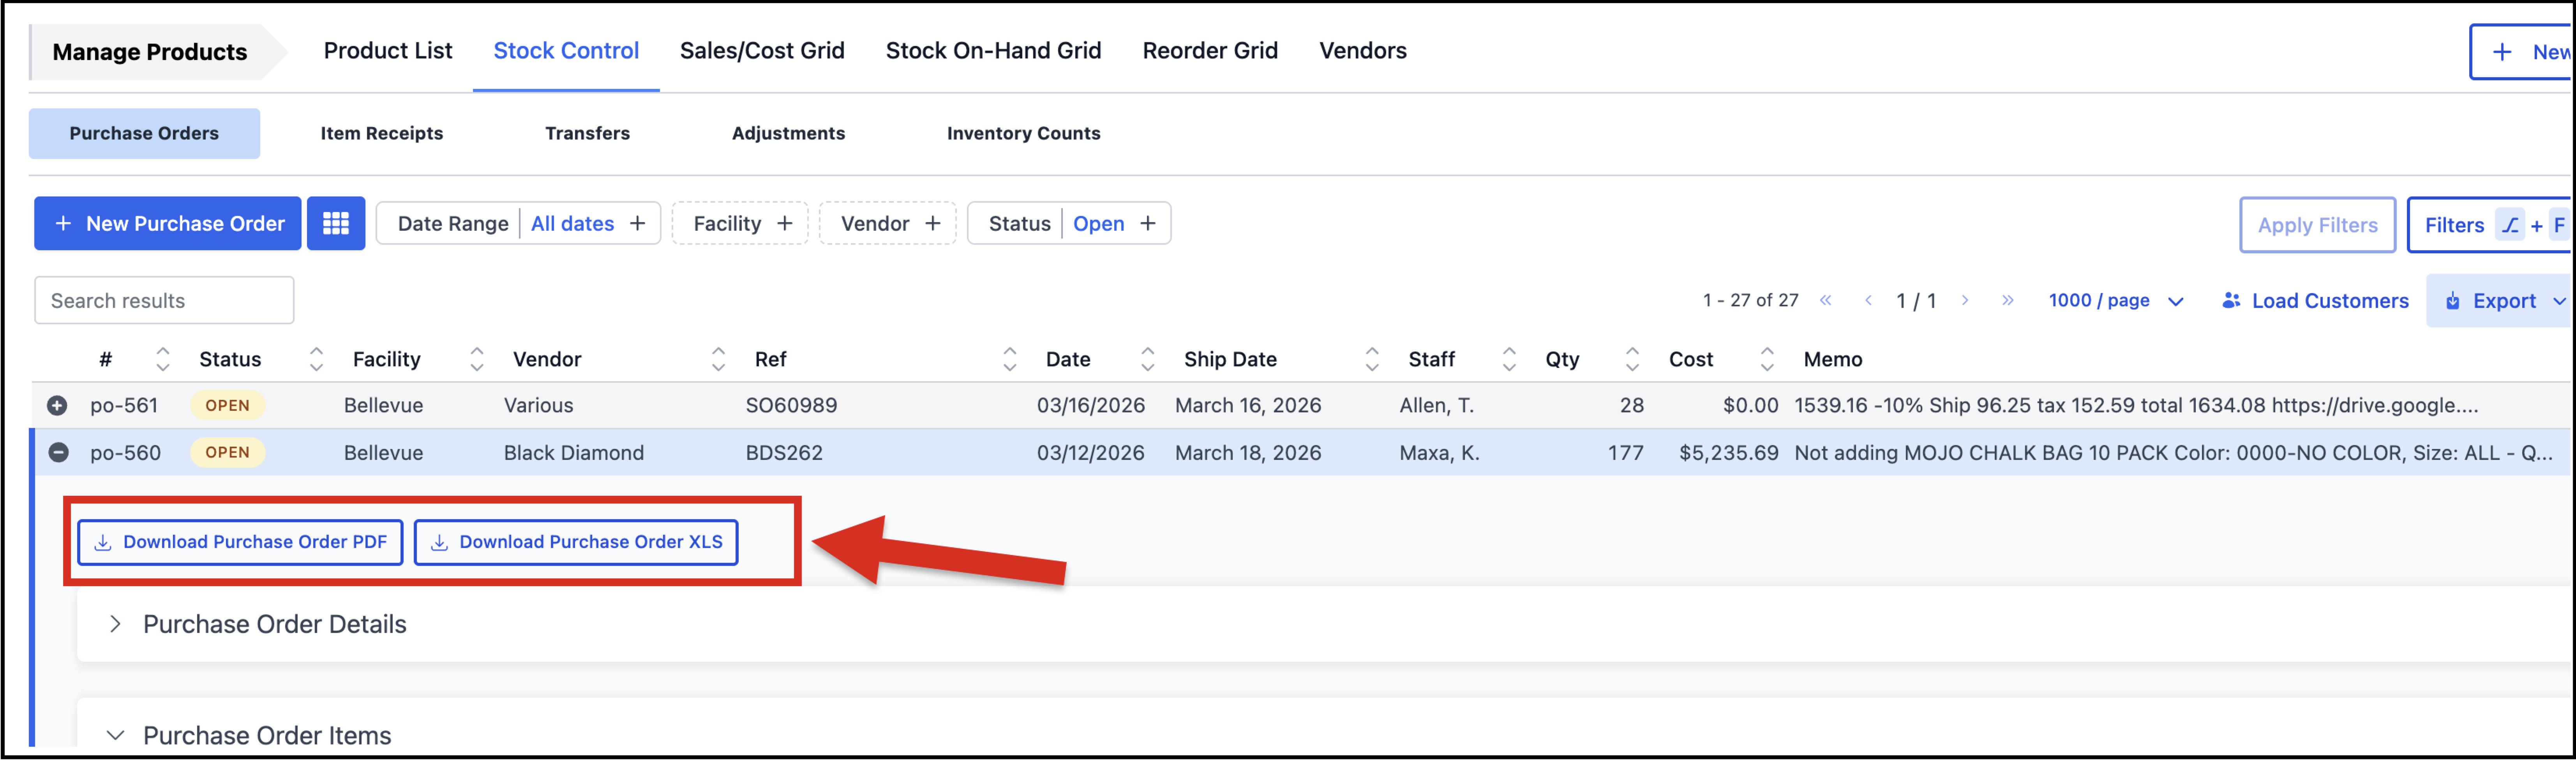Go to last page double-chevron icon
2576x760 pixels.
2007,300
